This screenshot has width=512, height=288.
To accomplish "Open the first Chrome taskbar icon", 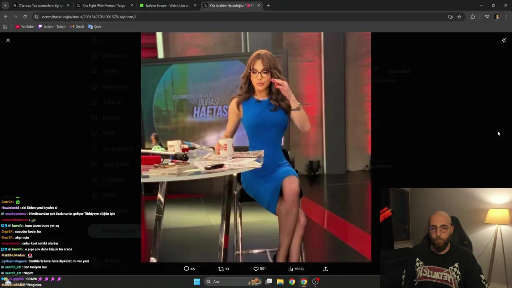I will point(292,282).
